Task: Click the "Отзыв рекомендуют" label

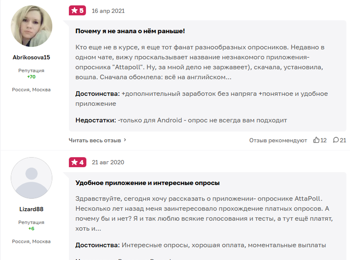Action: [278, 140]
